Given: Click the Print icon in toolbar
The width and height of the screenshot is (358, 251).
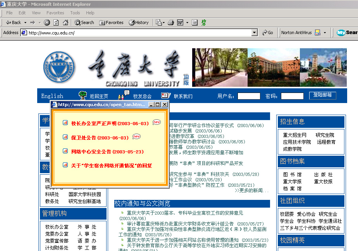Looking at the screenshot, I should [170, 22].
